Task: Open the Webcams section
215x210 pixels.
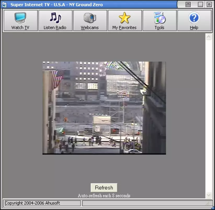Action: [x=90, y=20]
